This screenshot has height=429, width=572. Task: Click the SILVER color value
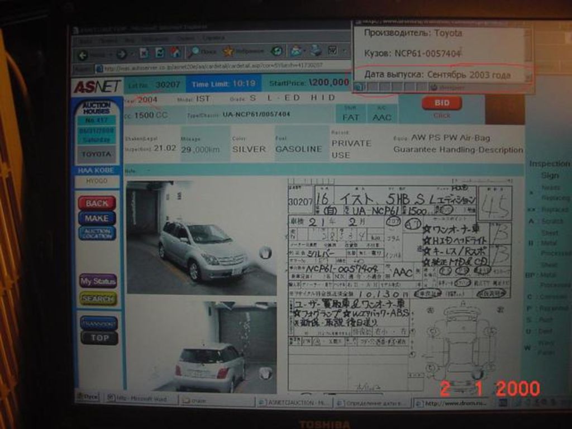(x=249, y=149)
